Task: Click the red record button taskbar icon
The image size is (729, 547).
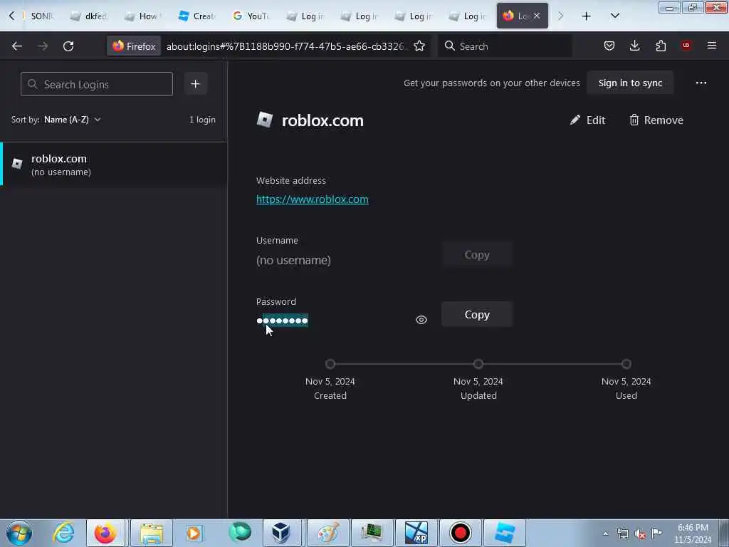Action: pos(461,533)
